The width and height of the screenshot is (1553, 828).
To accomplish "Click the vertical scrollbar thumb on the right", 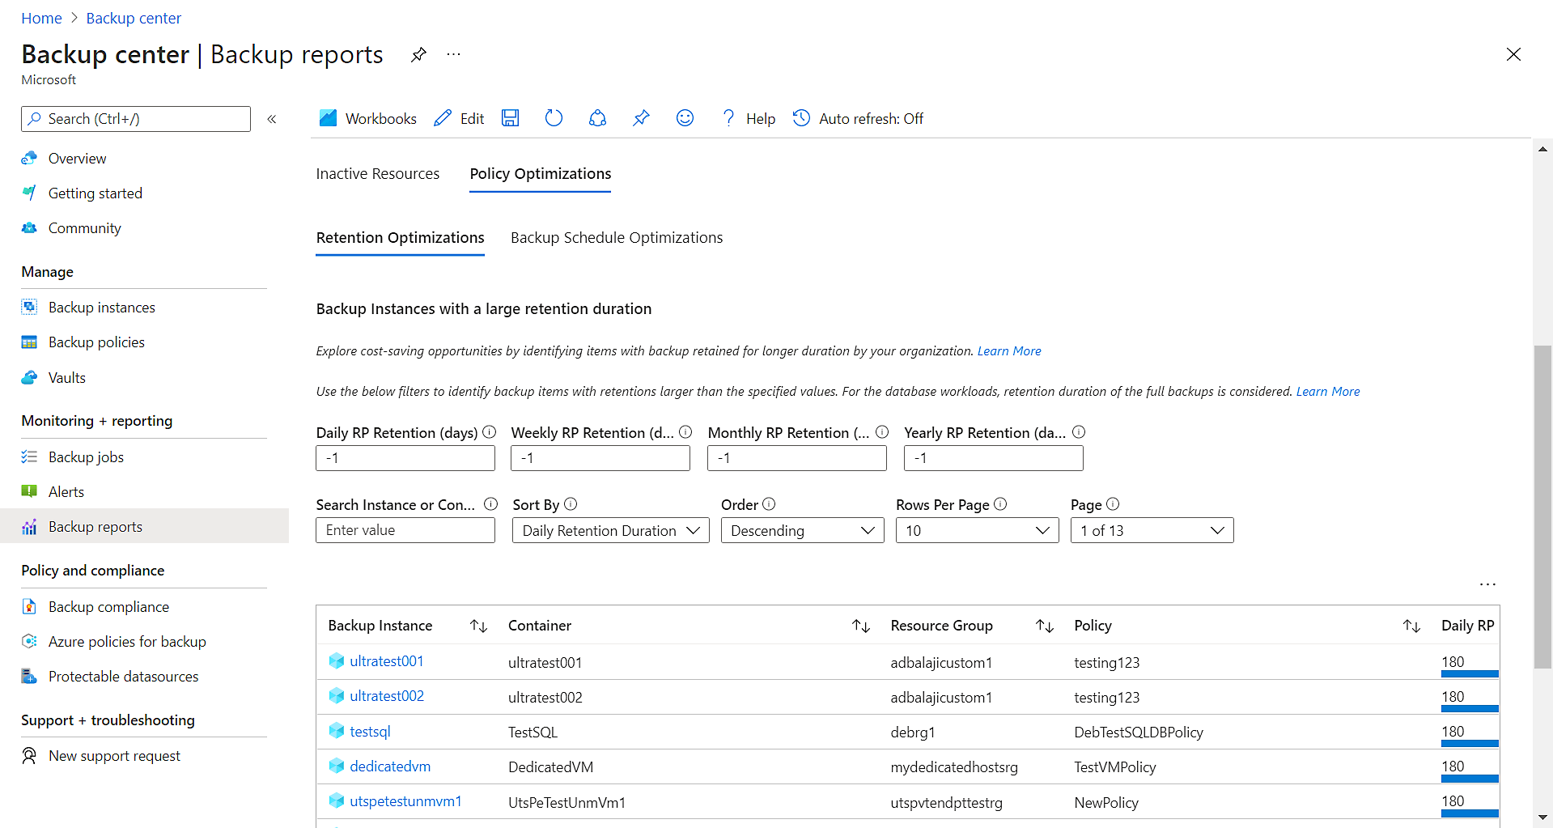I will (1542, 506).
